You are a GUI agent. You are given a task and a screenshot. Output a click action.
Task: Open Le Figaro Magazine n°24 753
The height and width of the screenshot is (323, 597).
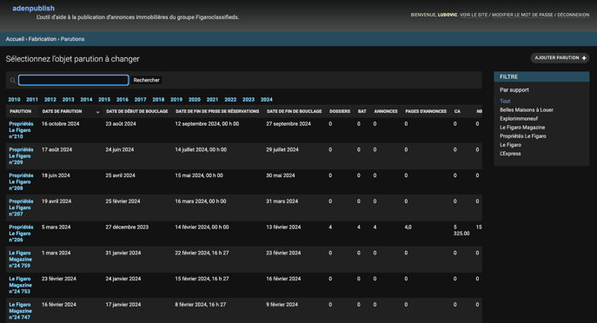coord(21,286)
